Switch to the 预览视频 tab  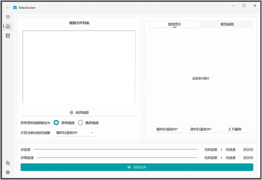coord(227,24)
